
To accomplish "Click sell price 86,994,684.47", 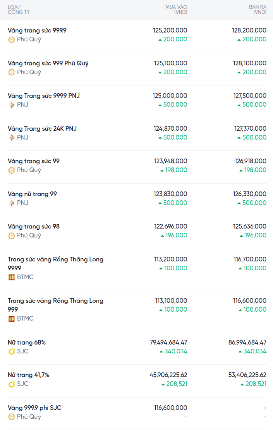I will tap(247, 342).
